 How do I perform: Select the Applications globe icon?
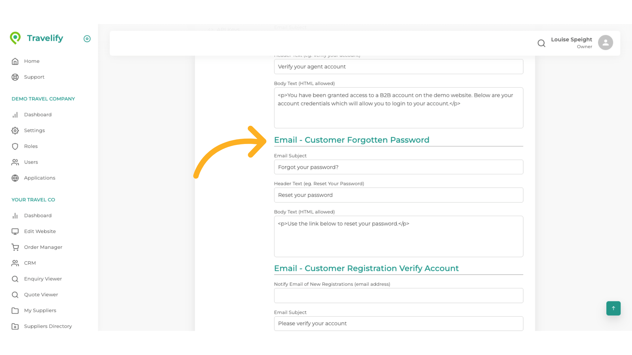(x=15, y=178)
